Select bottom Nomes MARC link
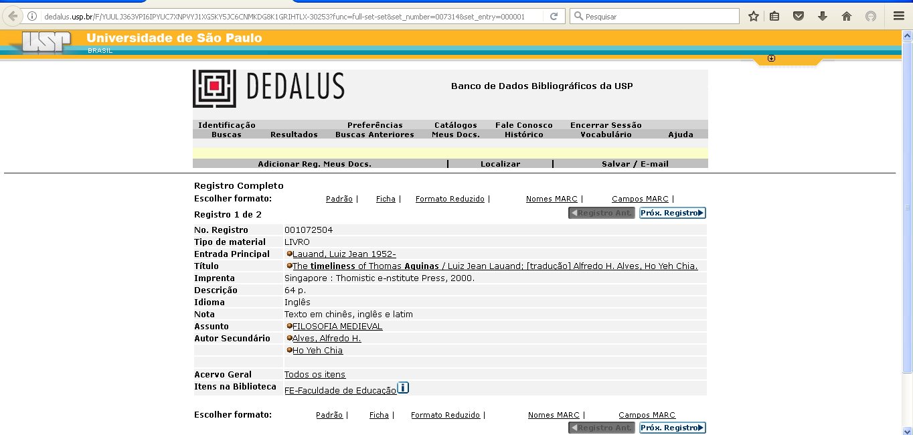The width and height of the screenshot is (913, 435). pos(554,415)
